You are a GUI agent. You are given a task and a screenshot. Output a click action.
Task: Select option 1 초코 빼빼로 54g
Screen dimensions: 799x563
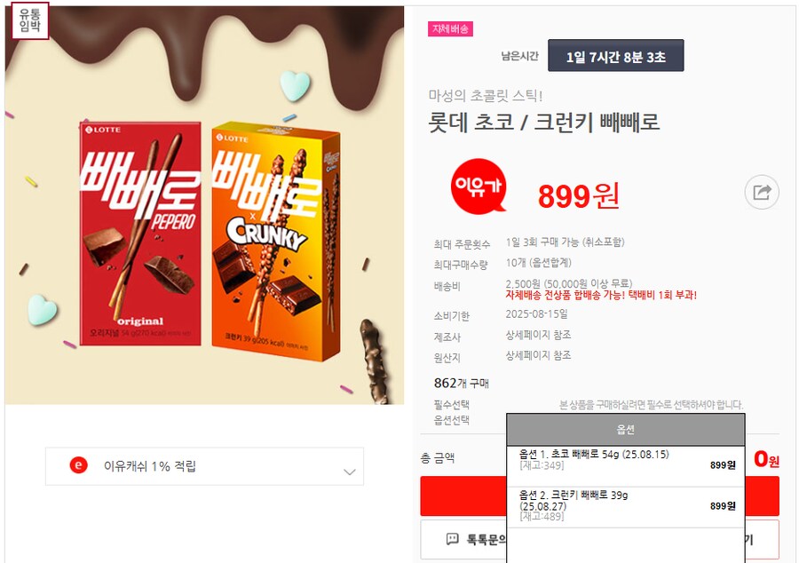tap(626, 460)
